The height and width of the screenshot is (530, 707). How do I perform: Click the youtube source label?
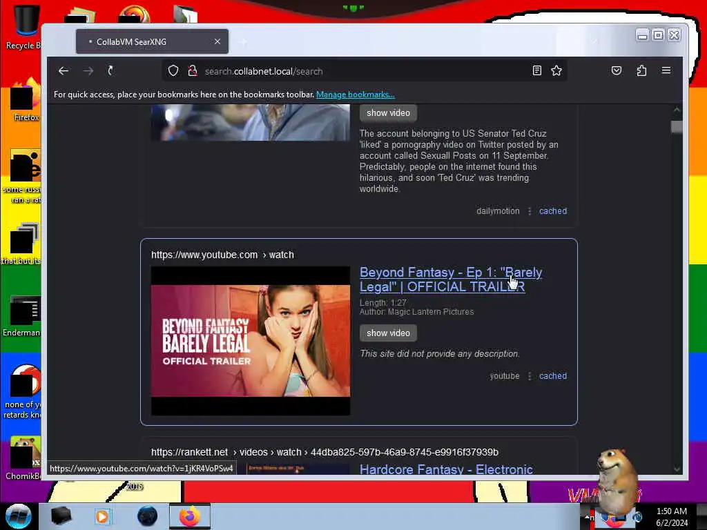[505, 376]
